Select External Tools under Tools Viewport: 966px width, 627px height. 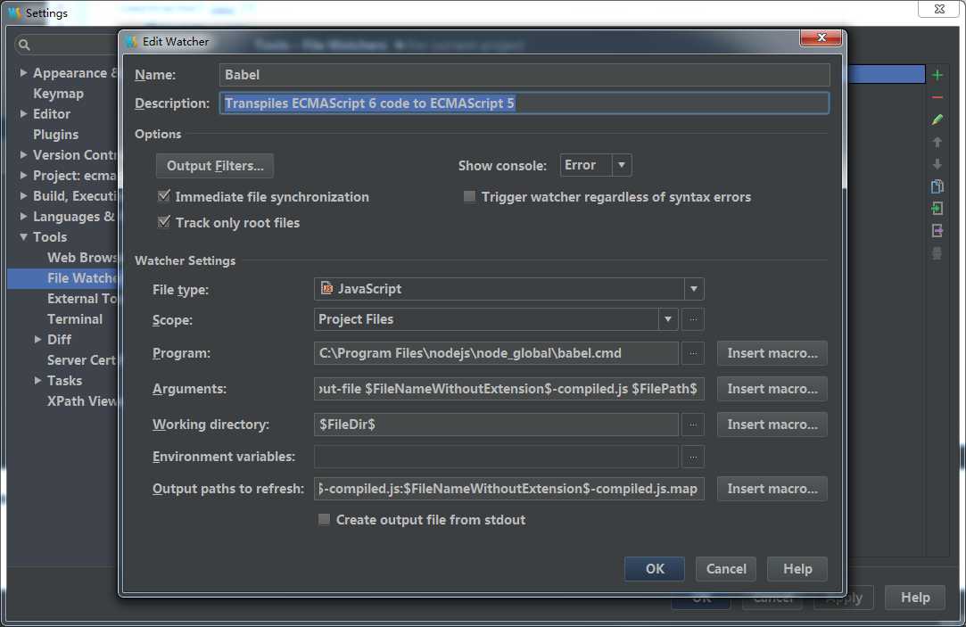(x=82, y=299)
